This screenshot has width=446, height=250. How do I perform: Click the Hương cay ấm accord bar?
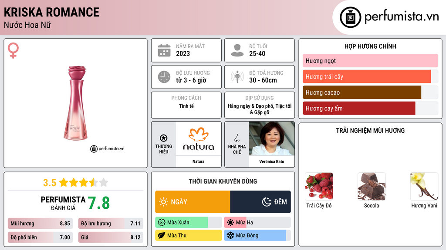coord(370,108)
